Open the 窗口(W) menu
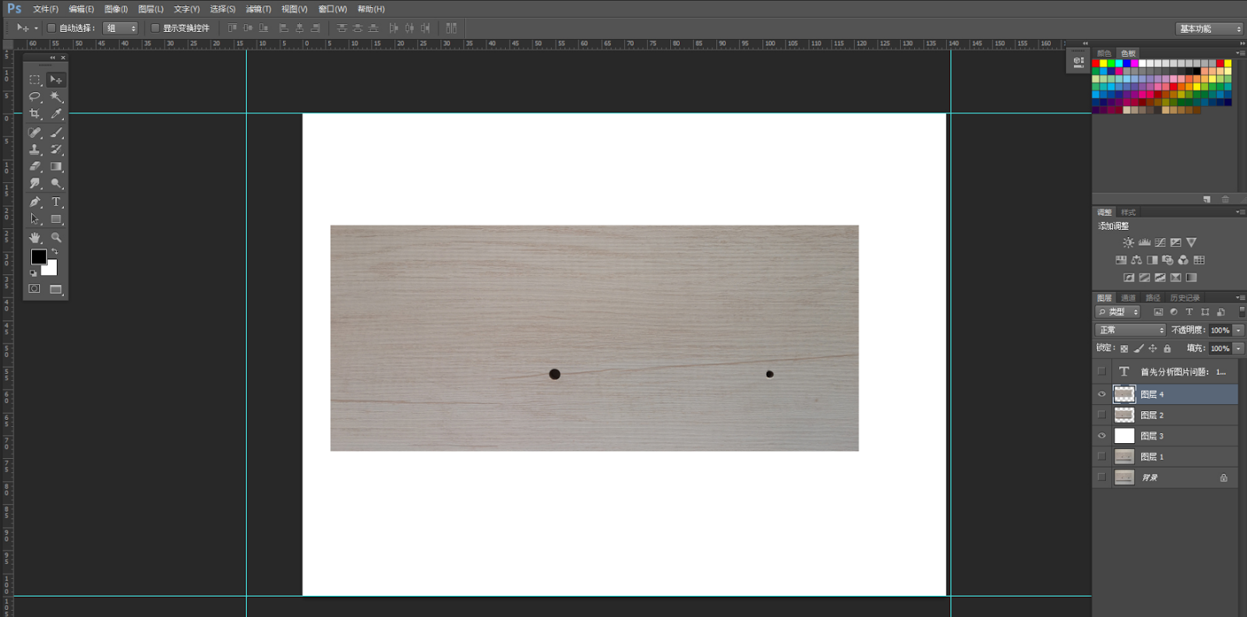 tap(333, 9)
